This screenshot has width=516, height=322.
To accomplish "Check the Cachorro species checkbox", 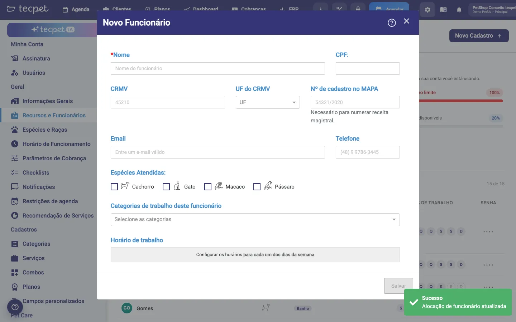I will pyautogui.click(x=114, y=187).
